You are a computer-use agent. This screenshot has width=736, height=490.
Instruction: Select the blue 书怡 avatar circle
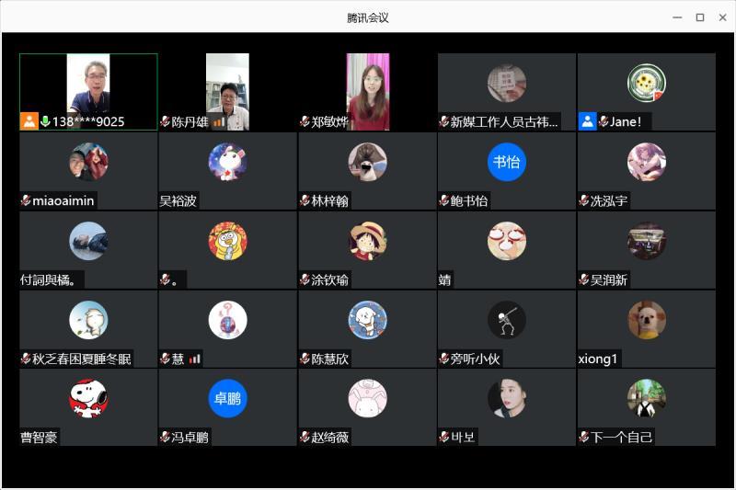(x=507, y=162)
